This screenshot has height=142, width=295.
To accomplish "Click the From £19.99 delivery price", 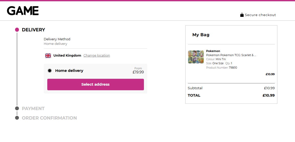I will click(138, 71).
